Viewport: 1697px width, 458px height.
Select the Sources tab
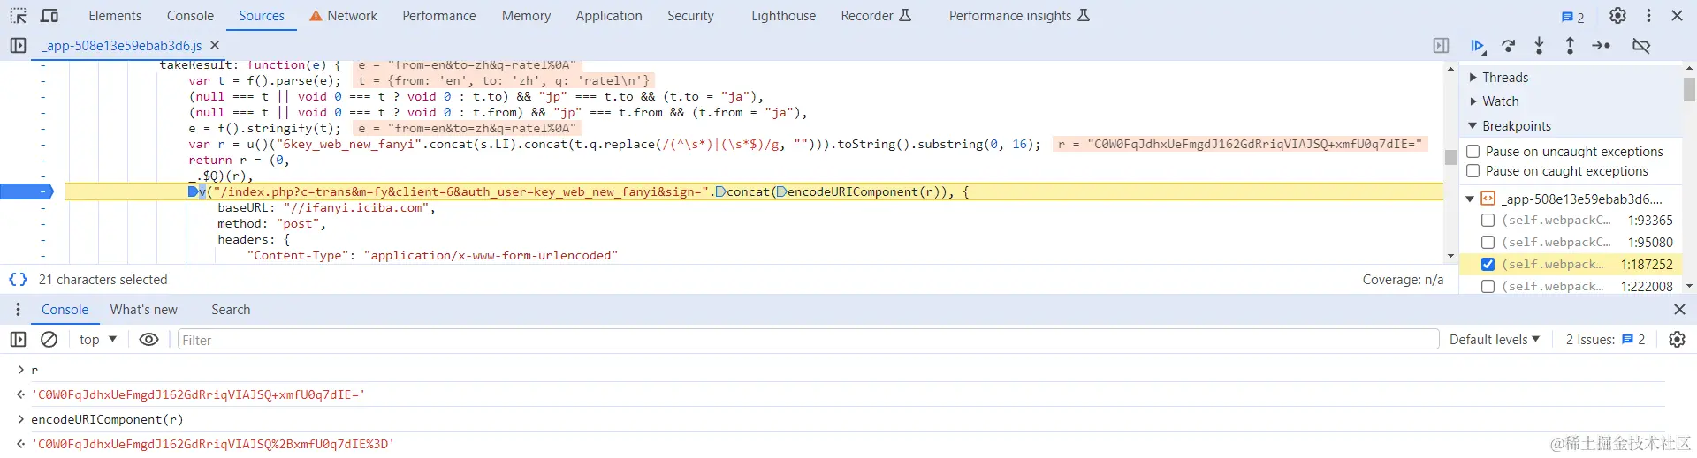click(x=262, y=16)
